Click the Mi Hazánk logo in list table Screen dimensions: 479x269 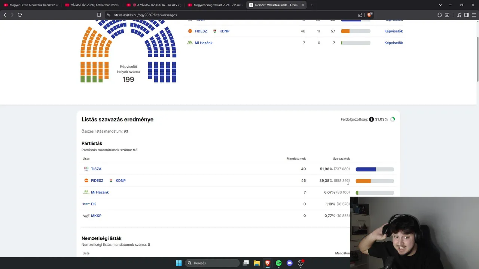tap(86, 192)
